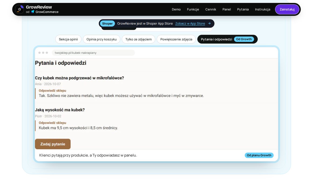The height and width of the screenshot is (185, 313).
Task: Open the Powiększenie zdjęcia tab
Action: (176, 39)
